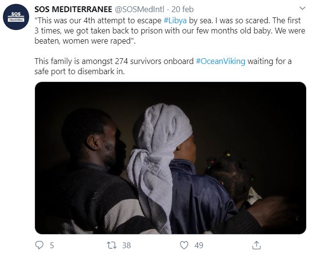Open the SOS Mediterranee profile avatar
Screen dimensions: 310x255
pyautogui.click(x=16, y=17)
